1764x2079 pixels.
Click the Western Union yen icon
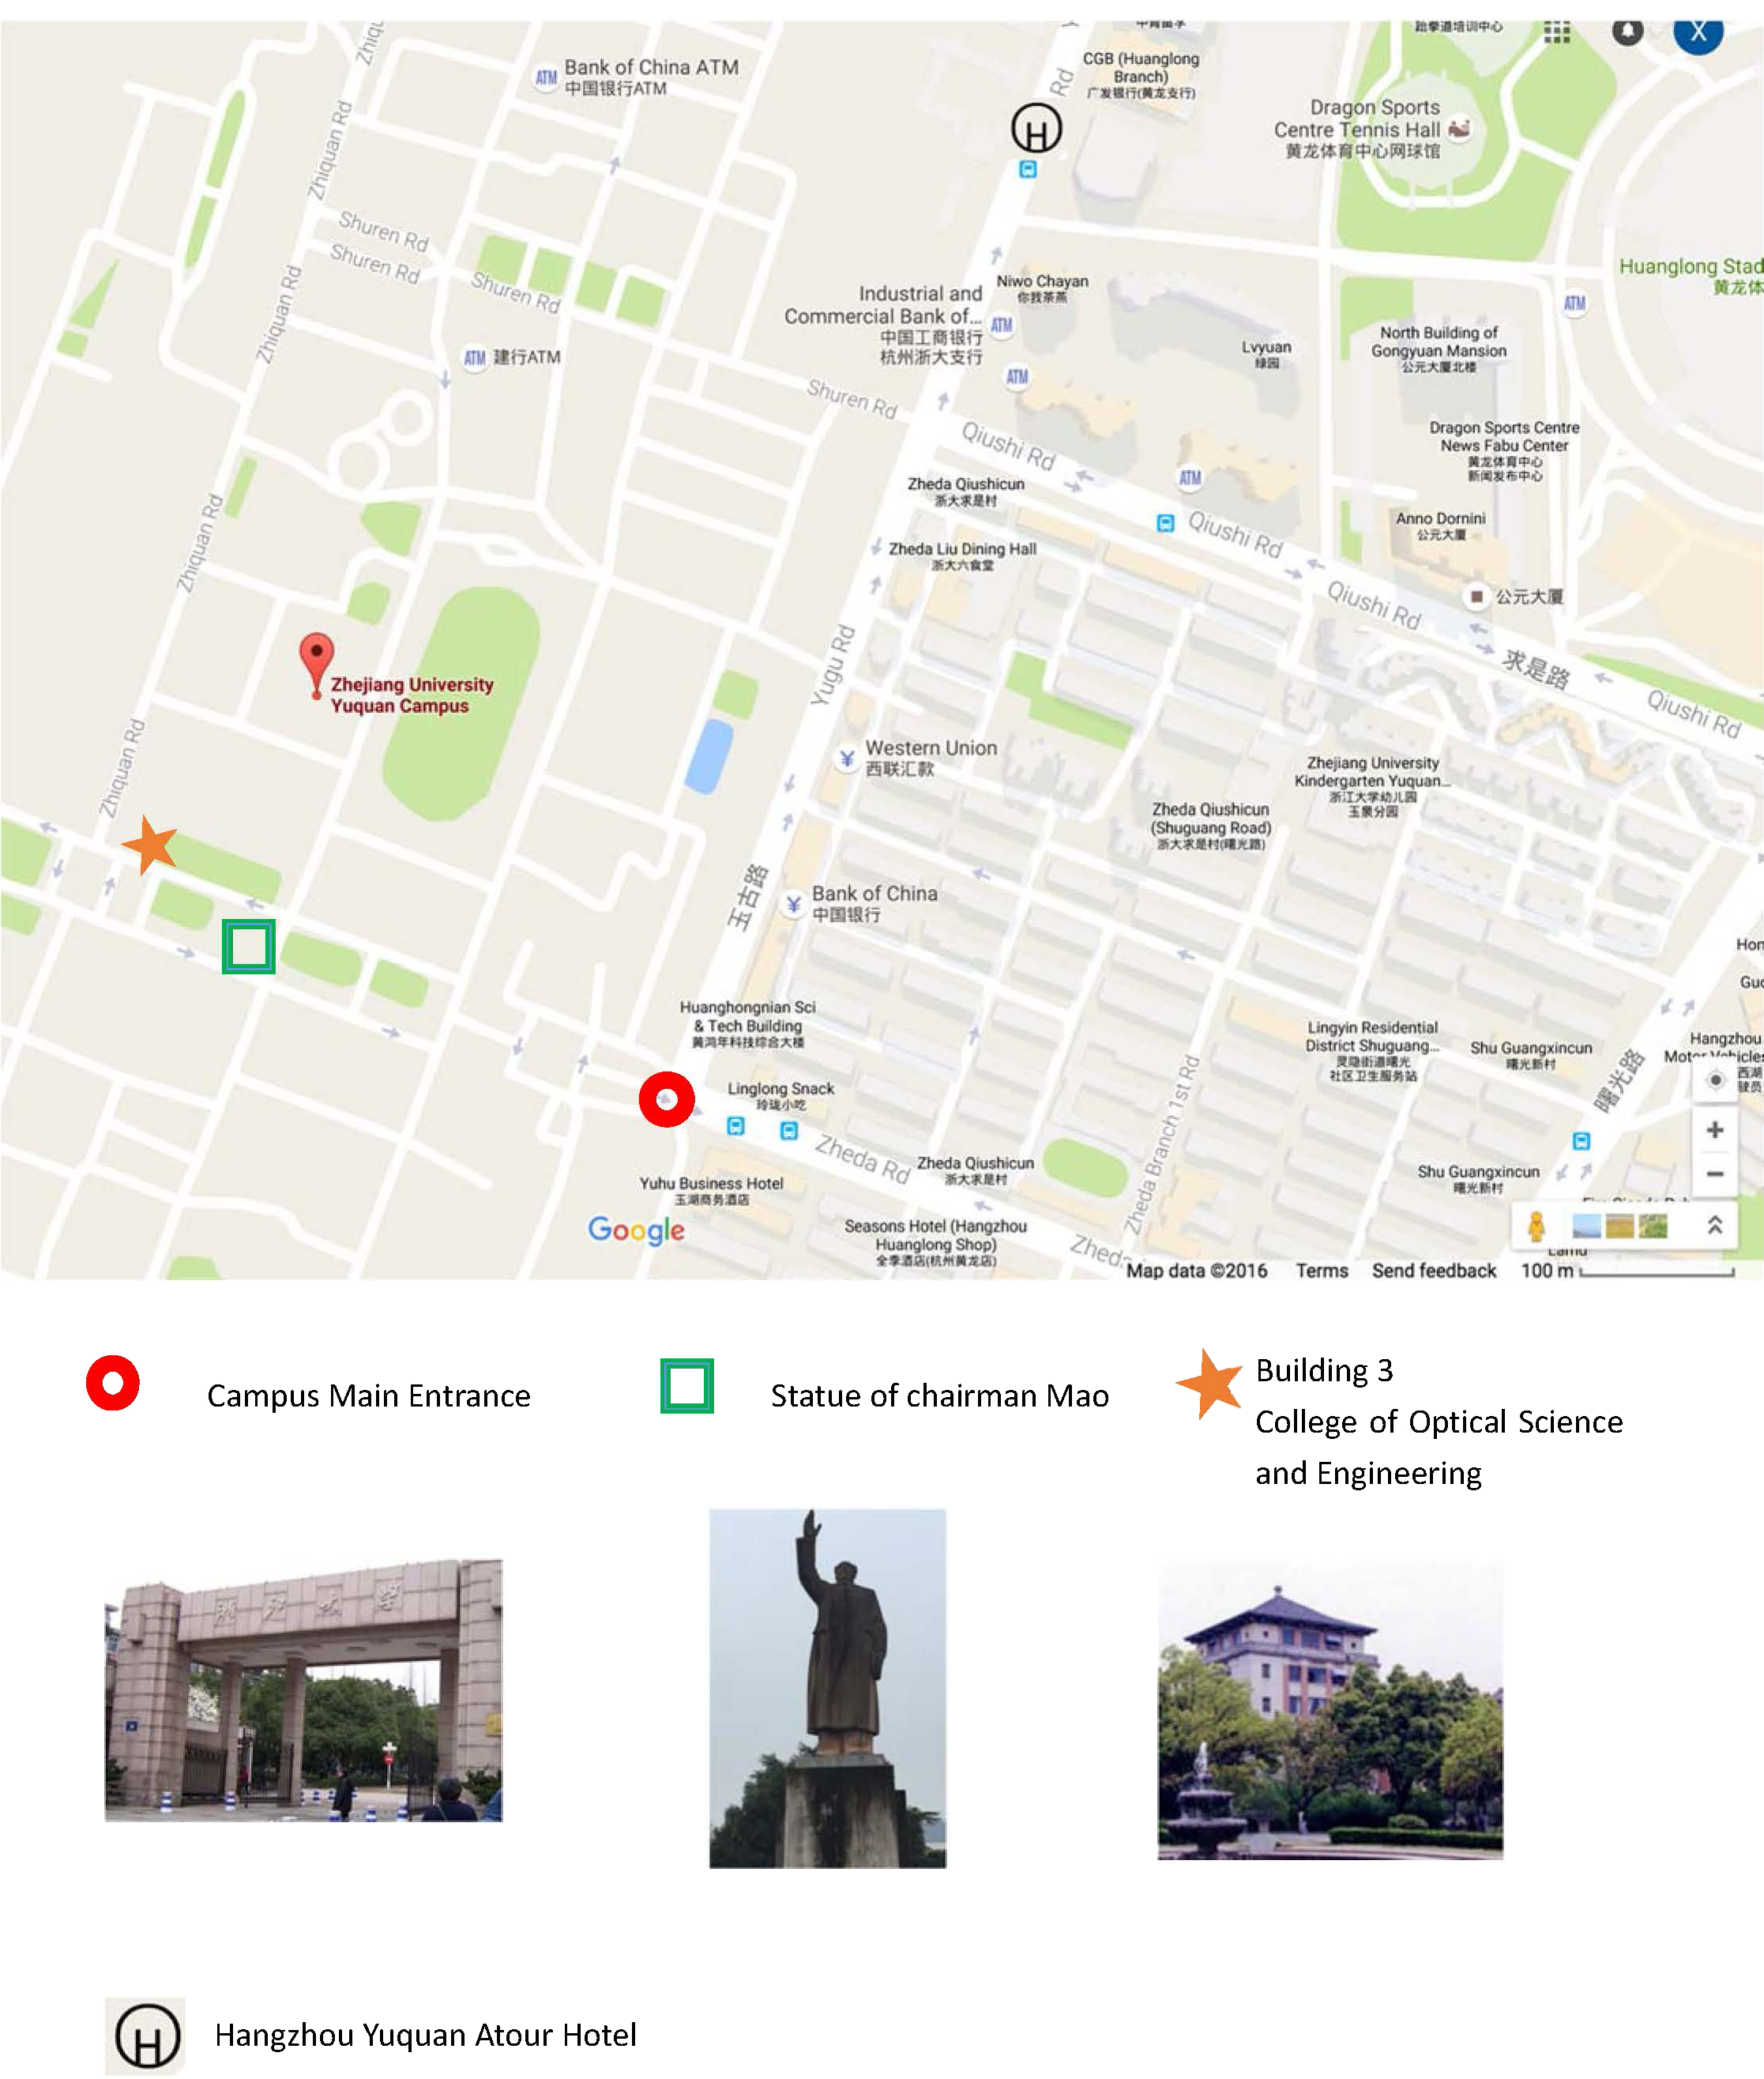(847, 759)
